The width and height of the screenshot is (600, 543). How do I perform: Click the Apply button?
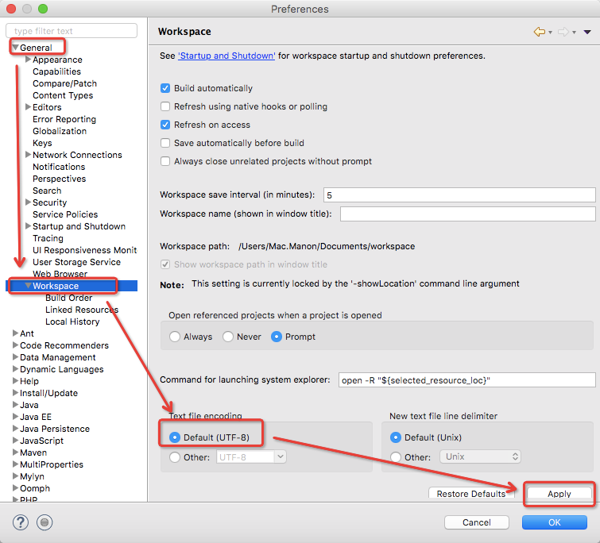tap(559, 494)
